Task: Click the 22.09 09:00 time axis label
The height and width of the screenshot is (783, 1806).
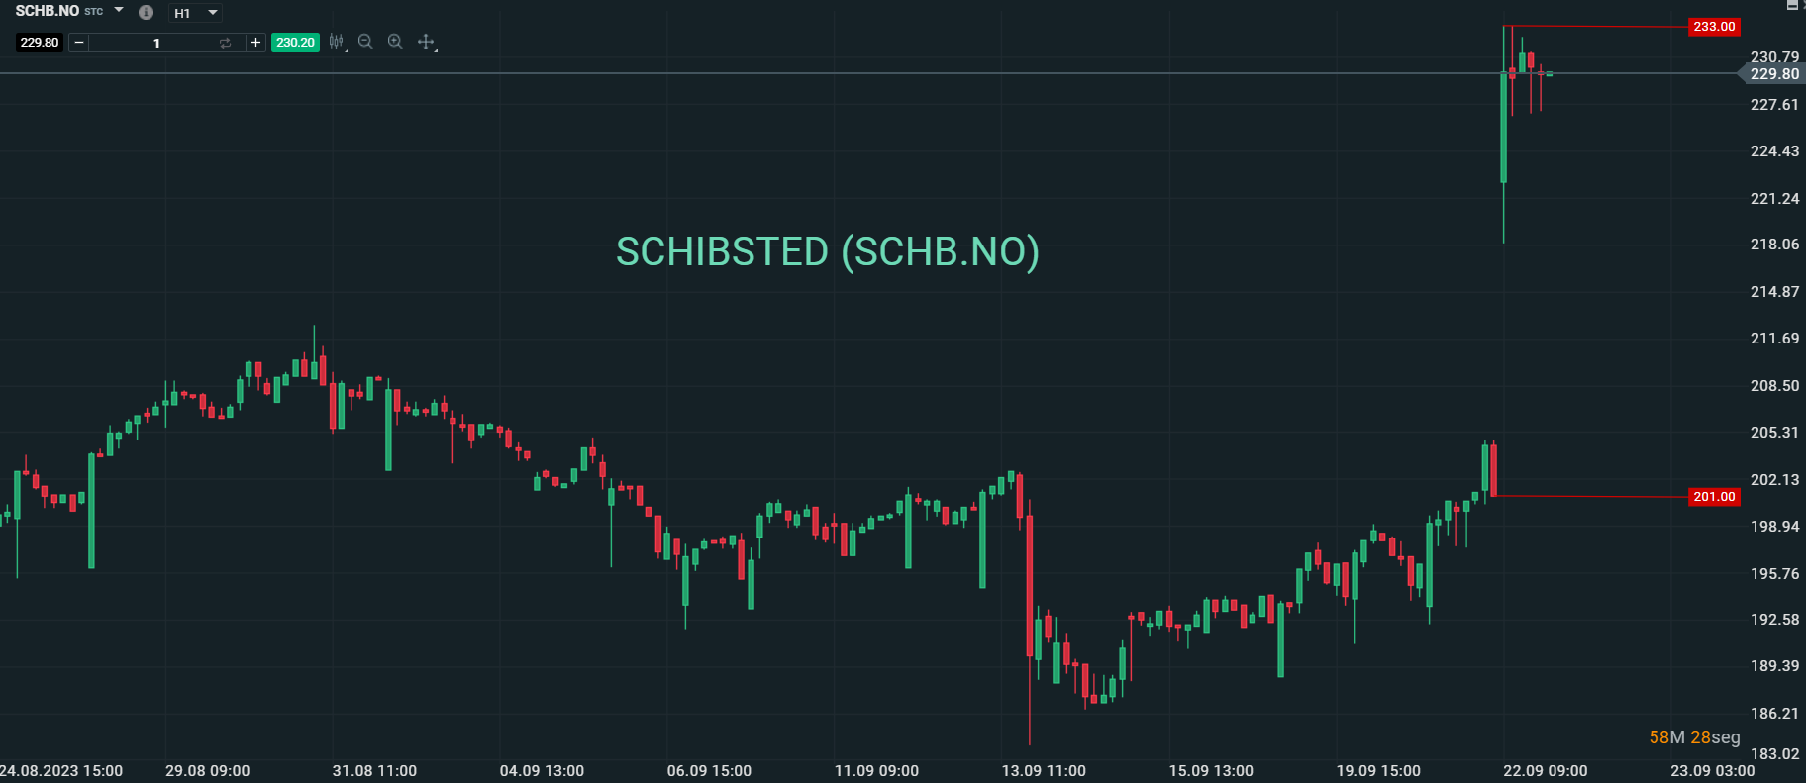Action: (x=1545, y=771)
